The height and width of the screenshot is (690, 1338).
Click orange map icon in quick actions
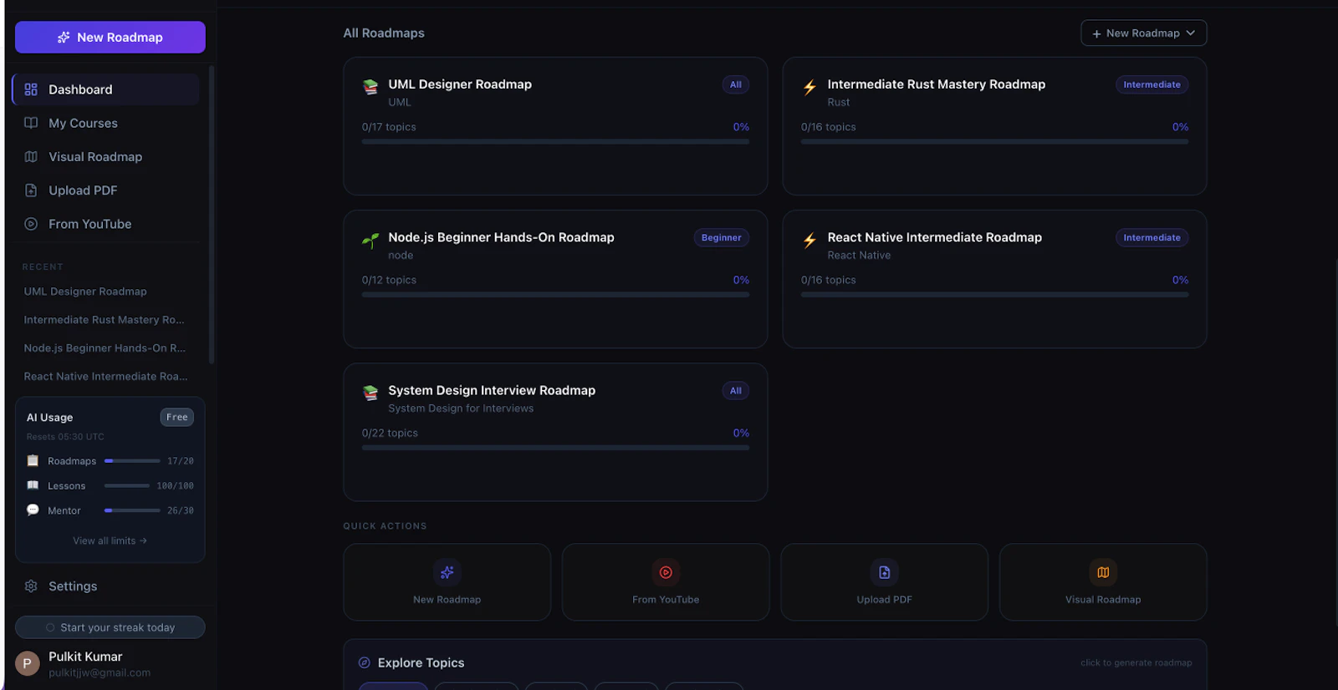point(1103,572)
